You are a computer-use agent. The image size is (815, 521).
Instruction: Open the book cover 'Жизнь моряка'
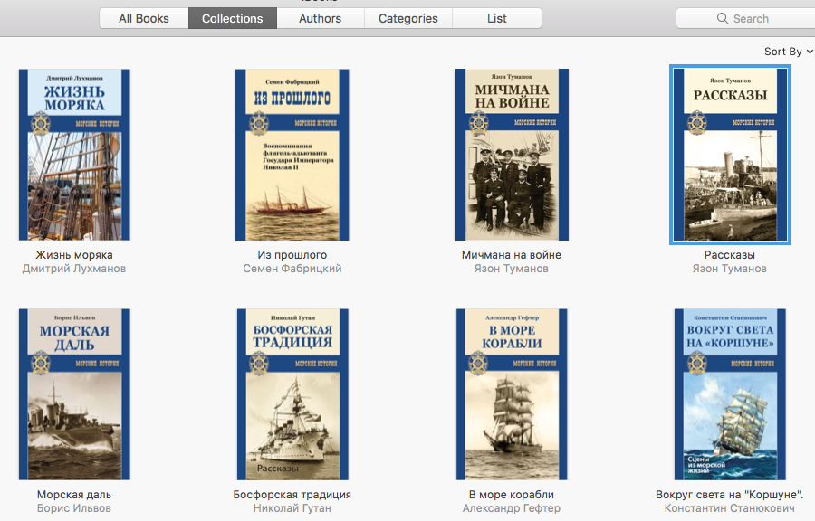pyautogui.click(x=74, y=155)
